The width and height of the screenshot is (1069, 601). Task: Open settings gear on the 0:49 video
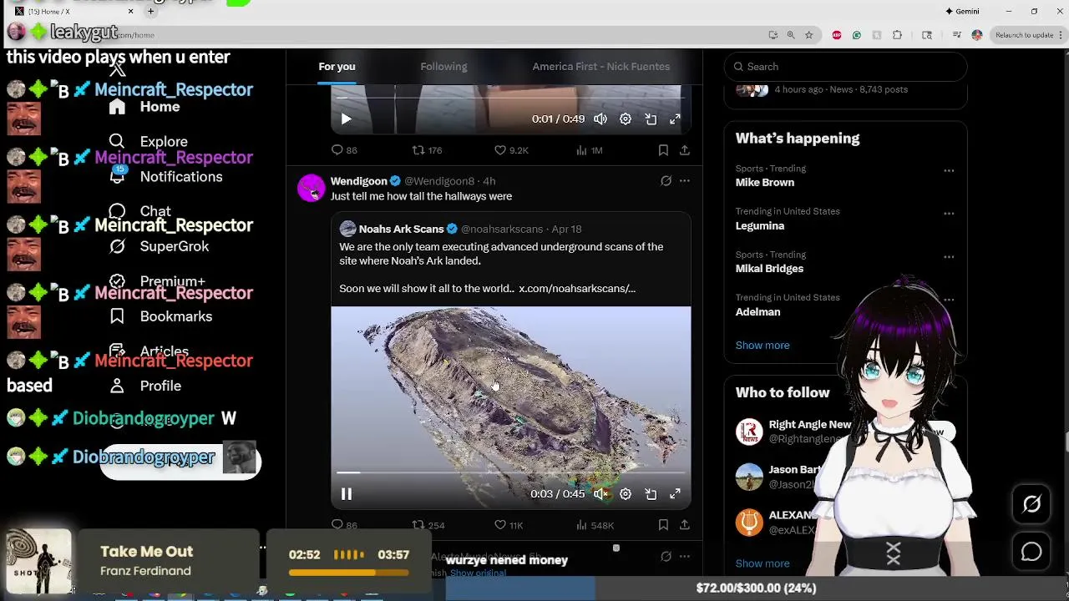pyautogui.click(x=626, y=119)
